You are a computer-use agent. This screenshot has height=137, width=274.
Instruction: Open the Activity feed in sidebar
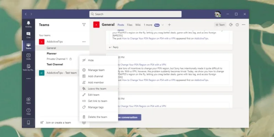pyautogui.click(x=28, y=24)
